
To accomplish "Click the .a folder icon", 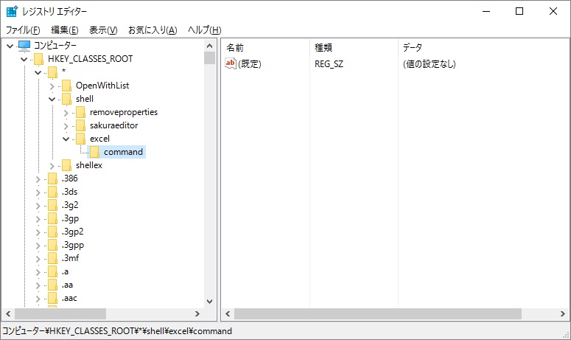I will tap(53, 272).
